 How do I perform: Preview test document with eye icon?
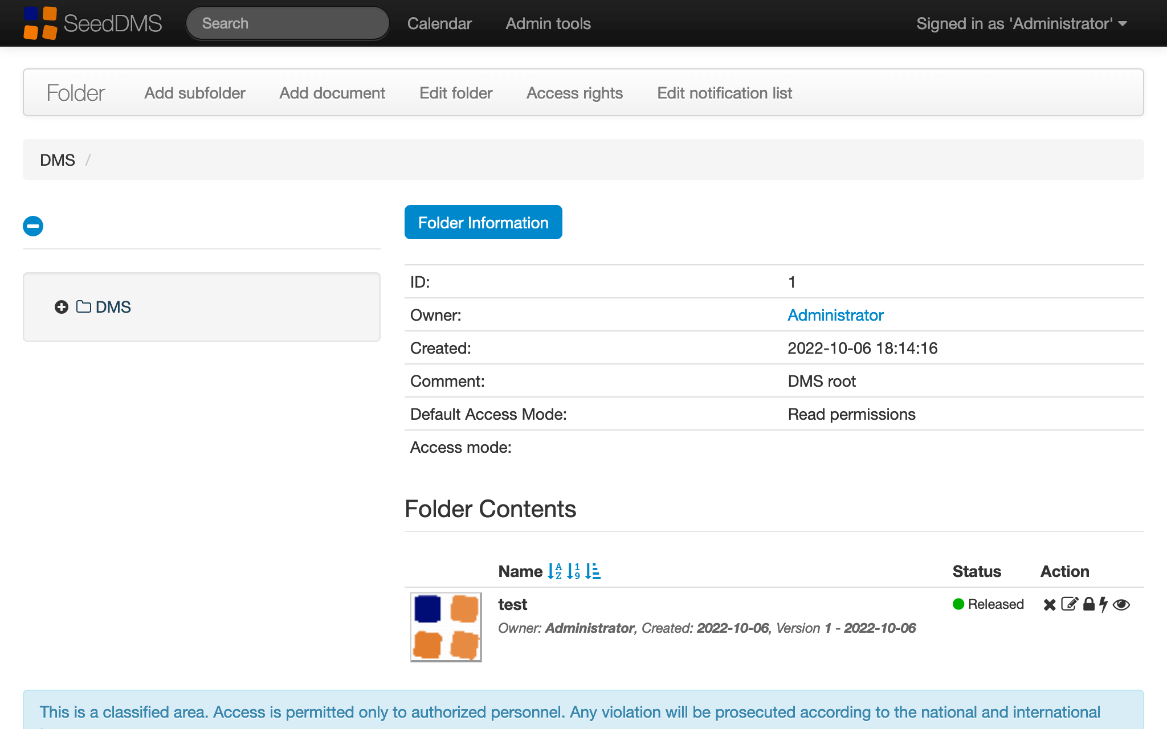point(1121,604)
